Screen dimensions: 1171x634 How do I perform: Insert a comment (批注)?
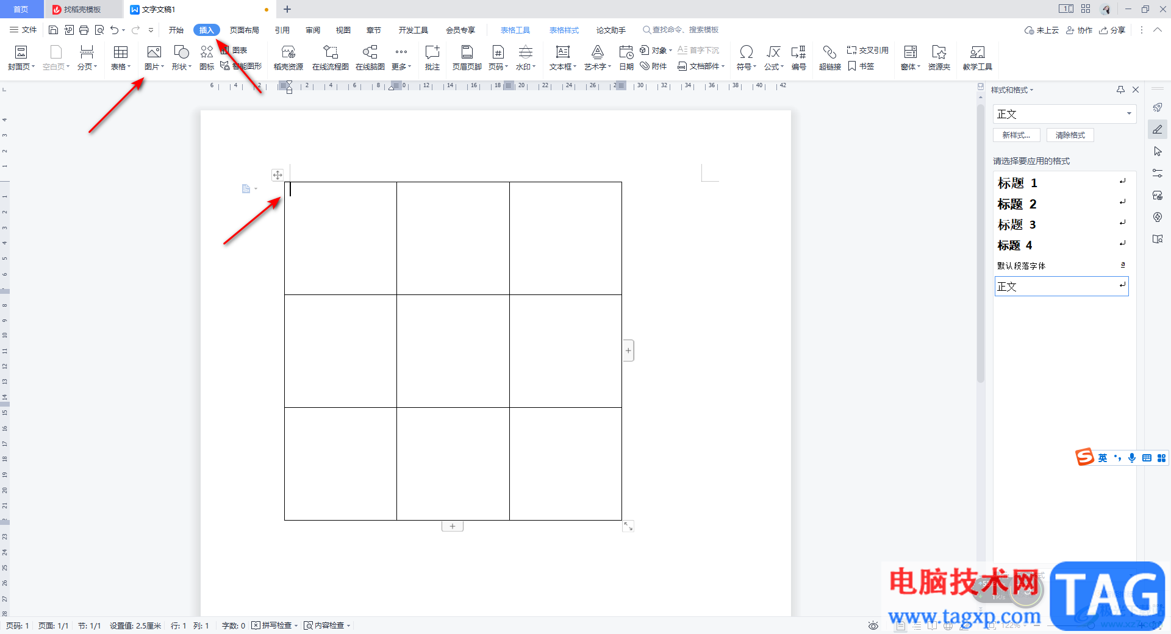tap(432, 58)
